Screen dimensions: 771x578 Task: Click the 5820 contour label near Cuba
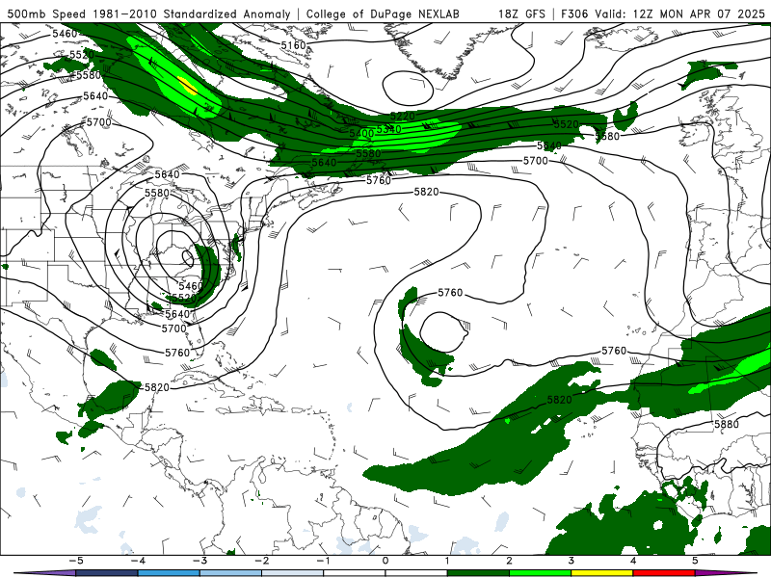(x=157, y=387)
